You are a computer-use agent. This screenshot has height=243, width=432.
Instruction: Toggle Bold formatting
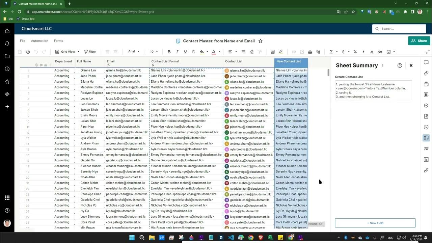click(169, 52)
